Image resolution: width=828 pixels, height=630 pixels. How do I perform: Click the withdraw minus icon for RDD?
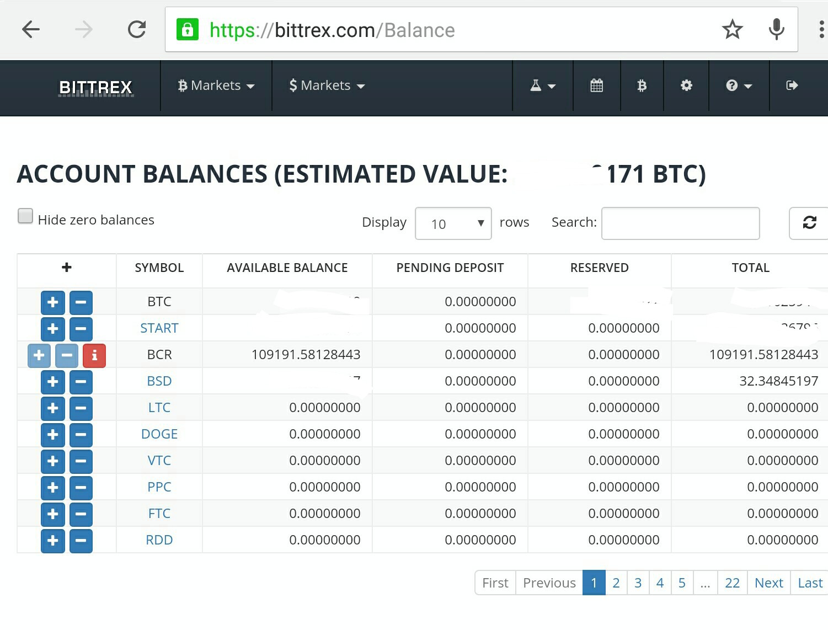(81, 541)
